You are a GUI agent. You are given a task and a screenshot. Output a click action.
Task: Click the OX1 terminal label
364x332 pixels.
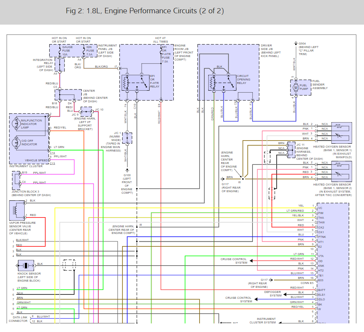[321, 232]
